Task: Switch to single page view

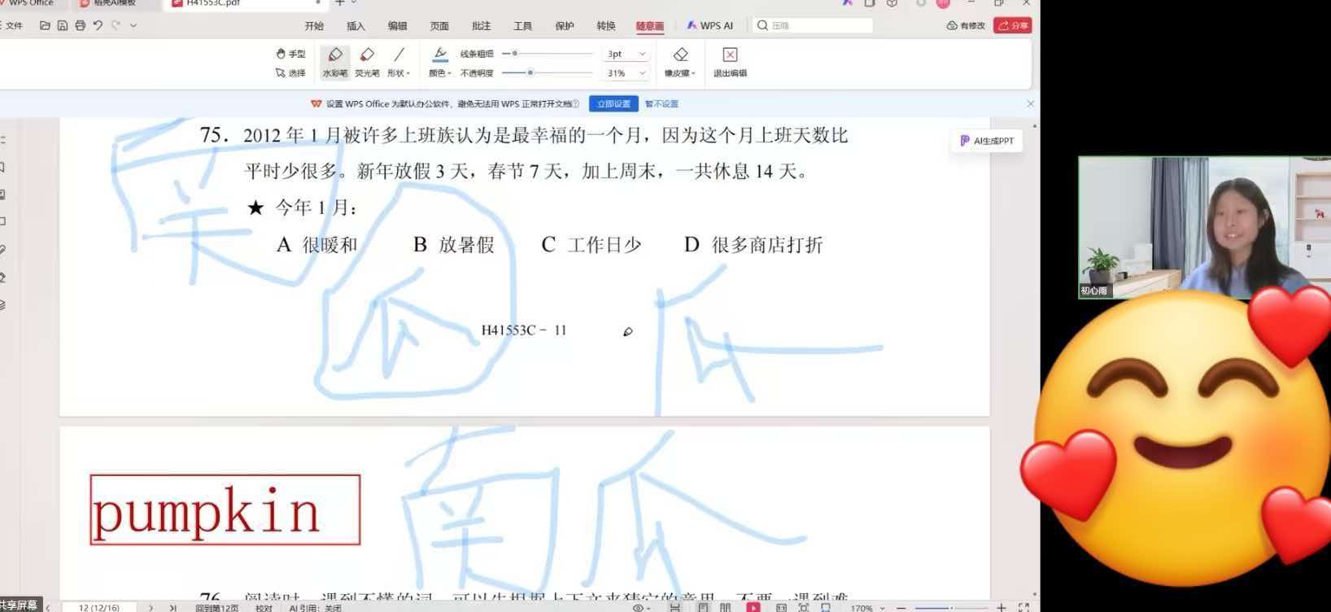Action: (703, 607)
